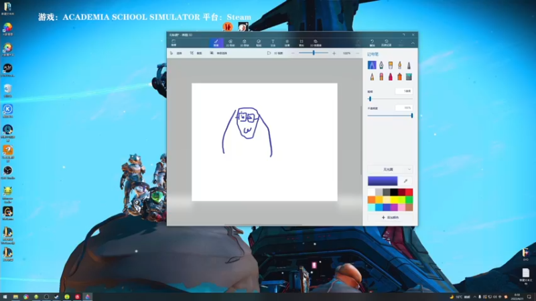Screen dimensions: 536x301
Task: Select the red Crayon tool
Action: pos(391,77)
